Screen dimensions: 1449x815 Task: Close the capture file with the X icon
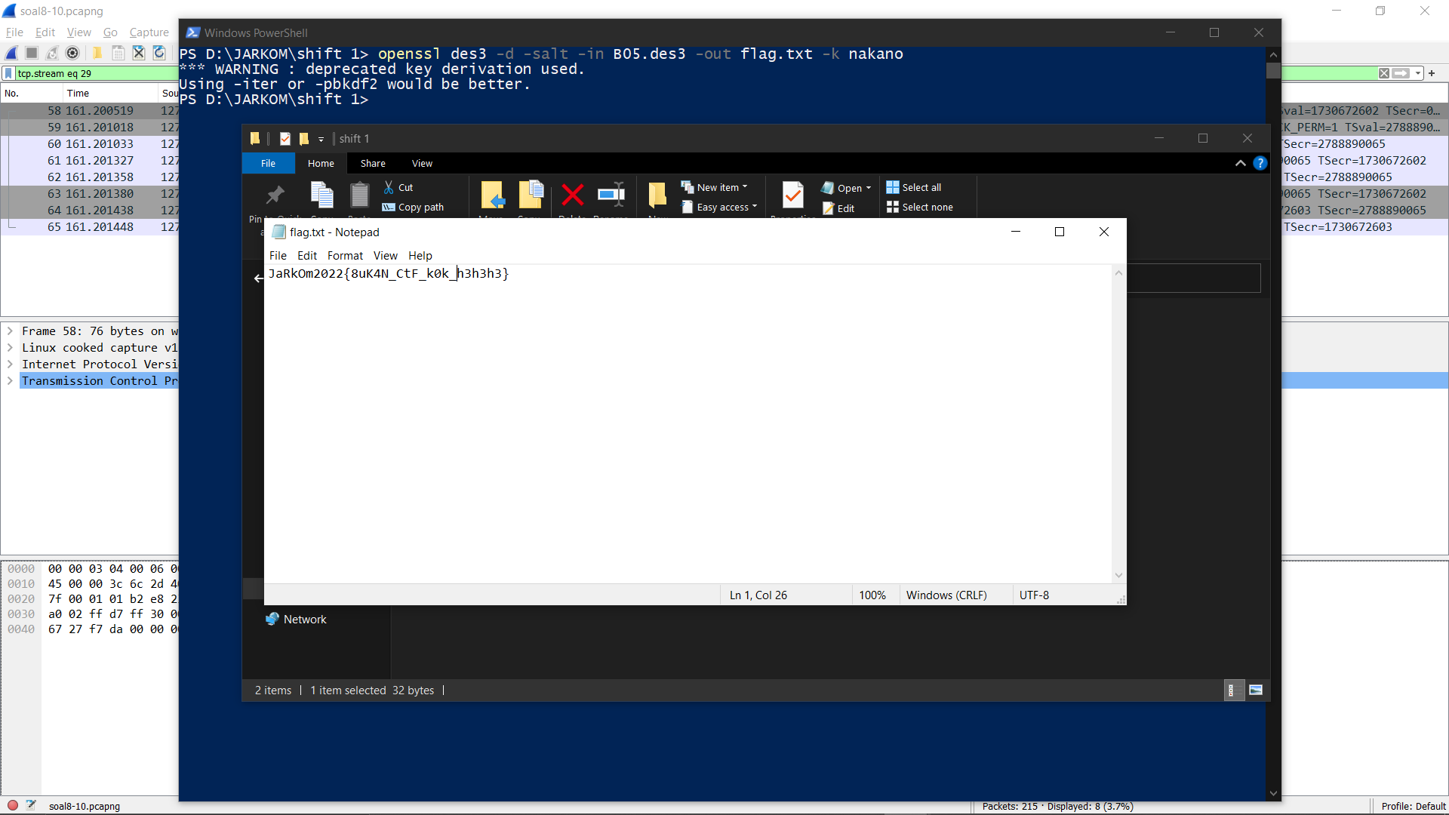(x=138, y=53)
